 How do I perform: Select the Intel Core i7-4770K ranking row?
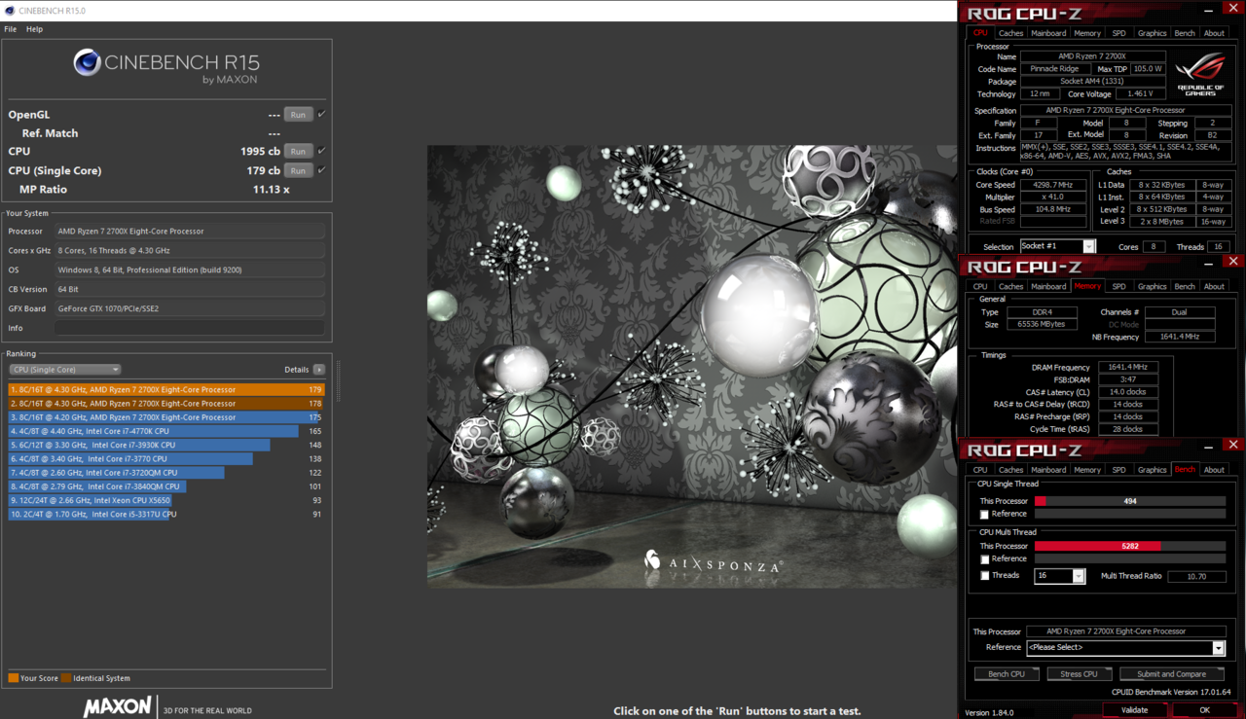[166, 431]
